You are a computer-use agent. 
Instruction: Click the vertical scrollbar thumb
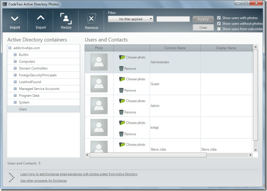[x=255, y=95]
